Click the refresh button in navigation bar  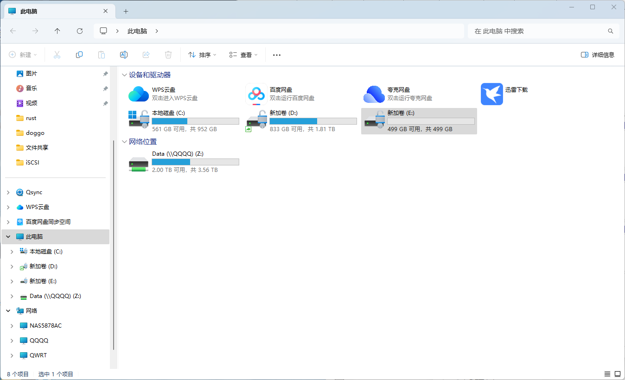tap(80, 31)
